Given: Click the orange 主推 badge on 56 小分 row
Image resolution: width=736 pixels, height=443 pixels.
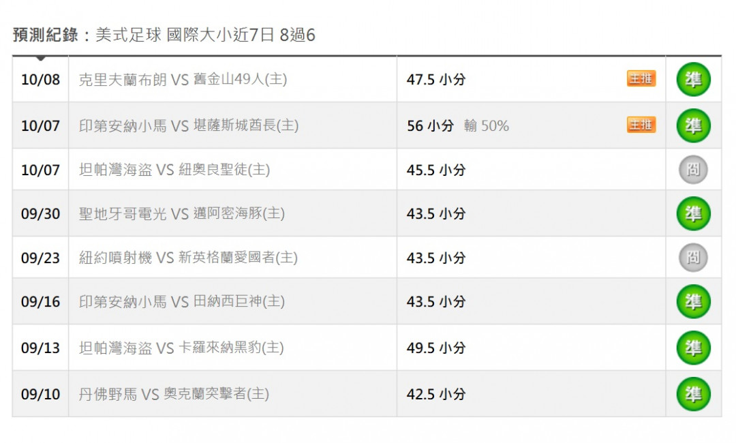Looking at the screenshot, I should coord(641,125).
